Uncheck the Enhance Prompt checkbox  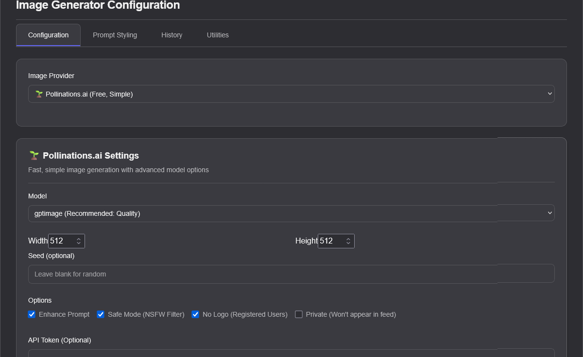pyautogui.click(x=32, y=314)
